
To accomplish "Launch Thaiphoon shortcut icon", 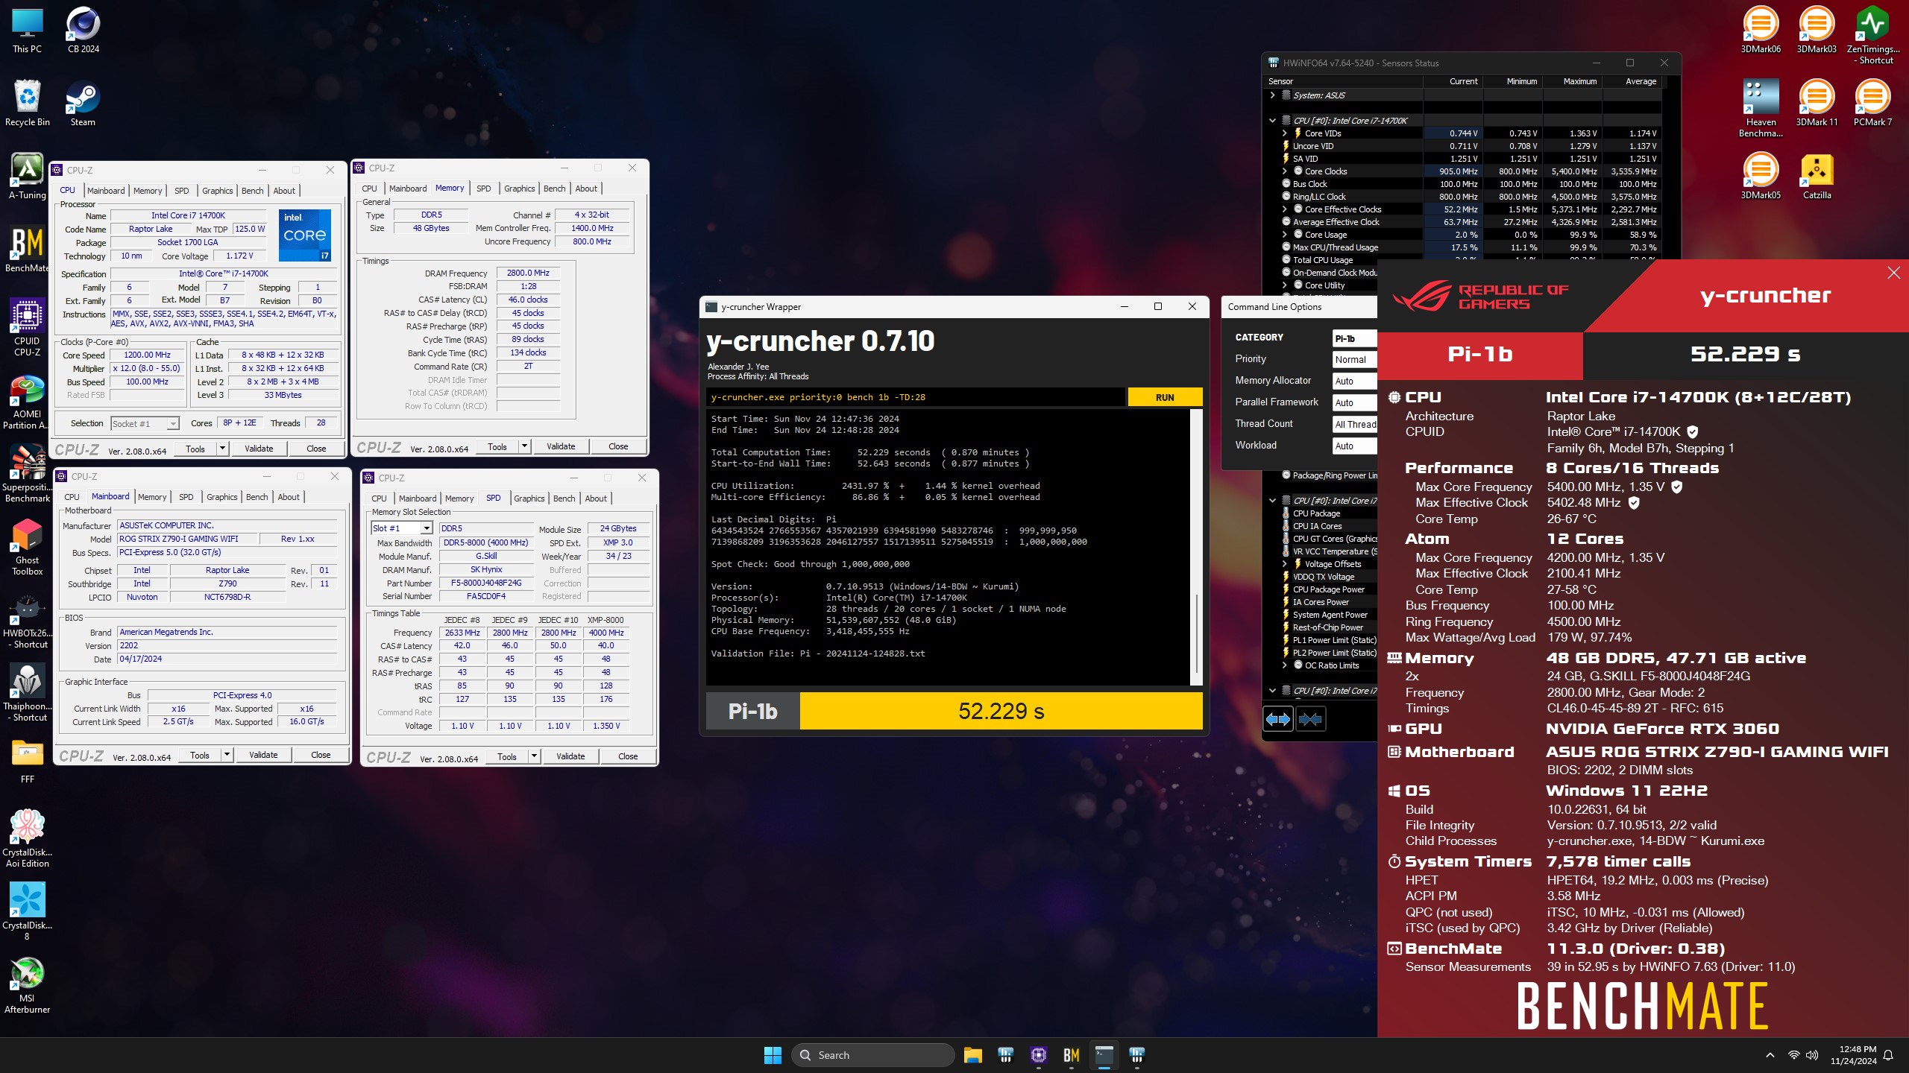I will (28, 693).
